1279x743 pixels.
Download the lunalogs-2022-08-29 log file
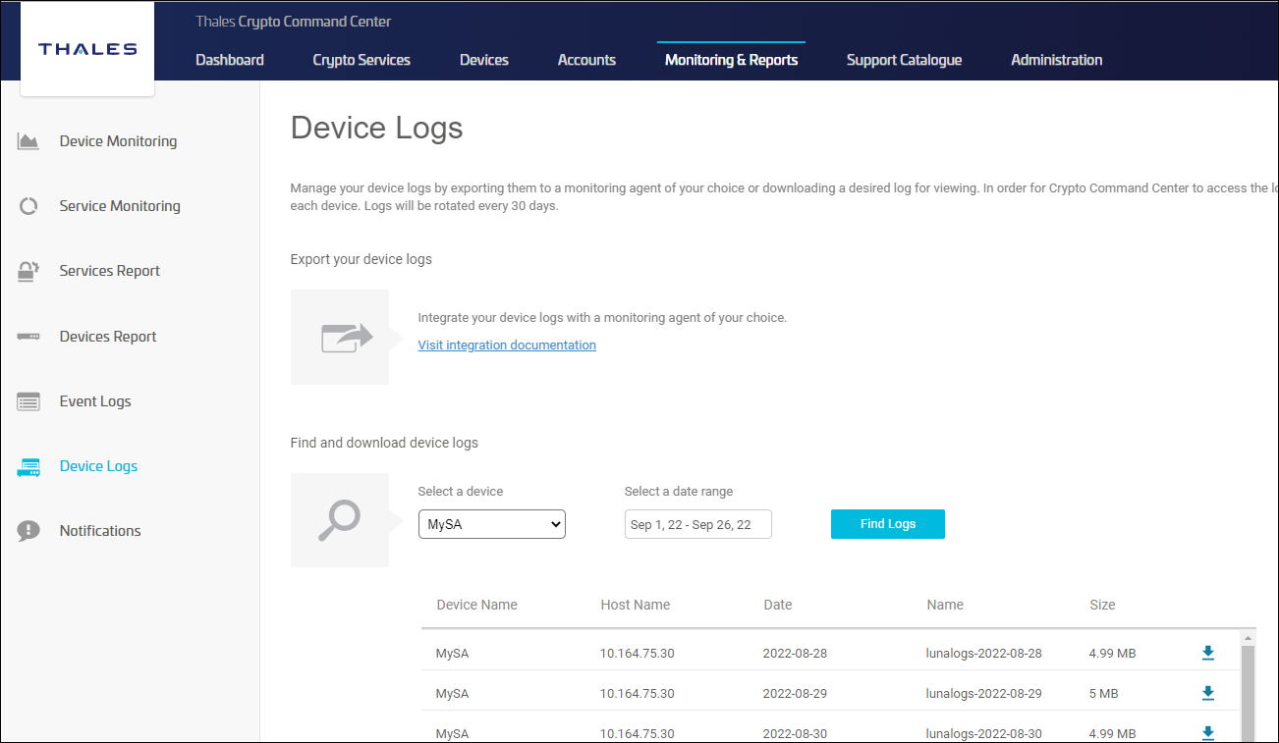pos(1208,693)
